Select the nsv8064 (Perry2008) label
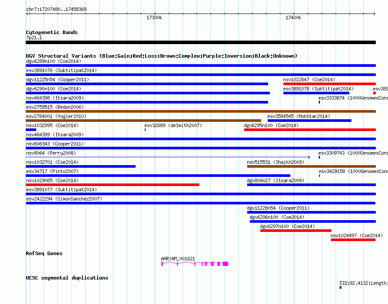The height and width of the screenshot is (304, 388). point(51,153)
